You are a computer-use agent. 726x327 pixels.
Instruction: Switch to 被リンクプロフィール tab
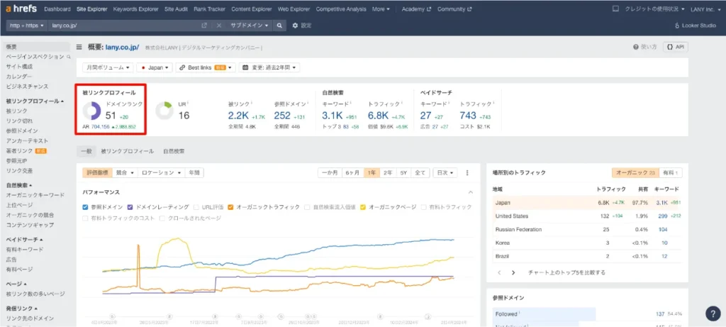[128, 151]
